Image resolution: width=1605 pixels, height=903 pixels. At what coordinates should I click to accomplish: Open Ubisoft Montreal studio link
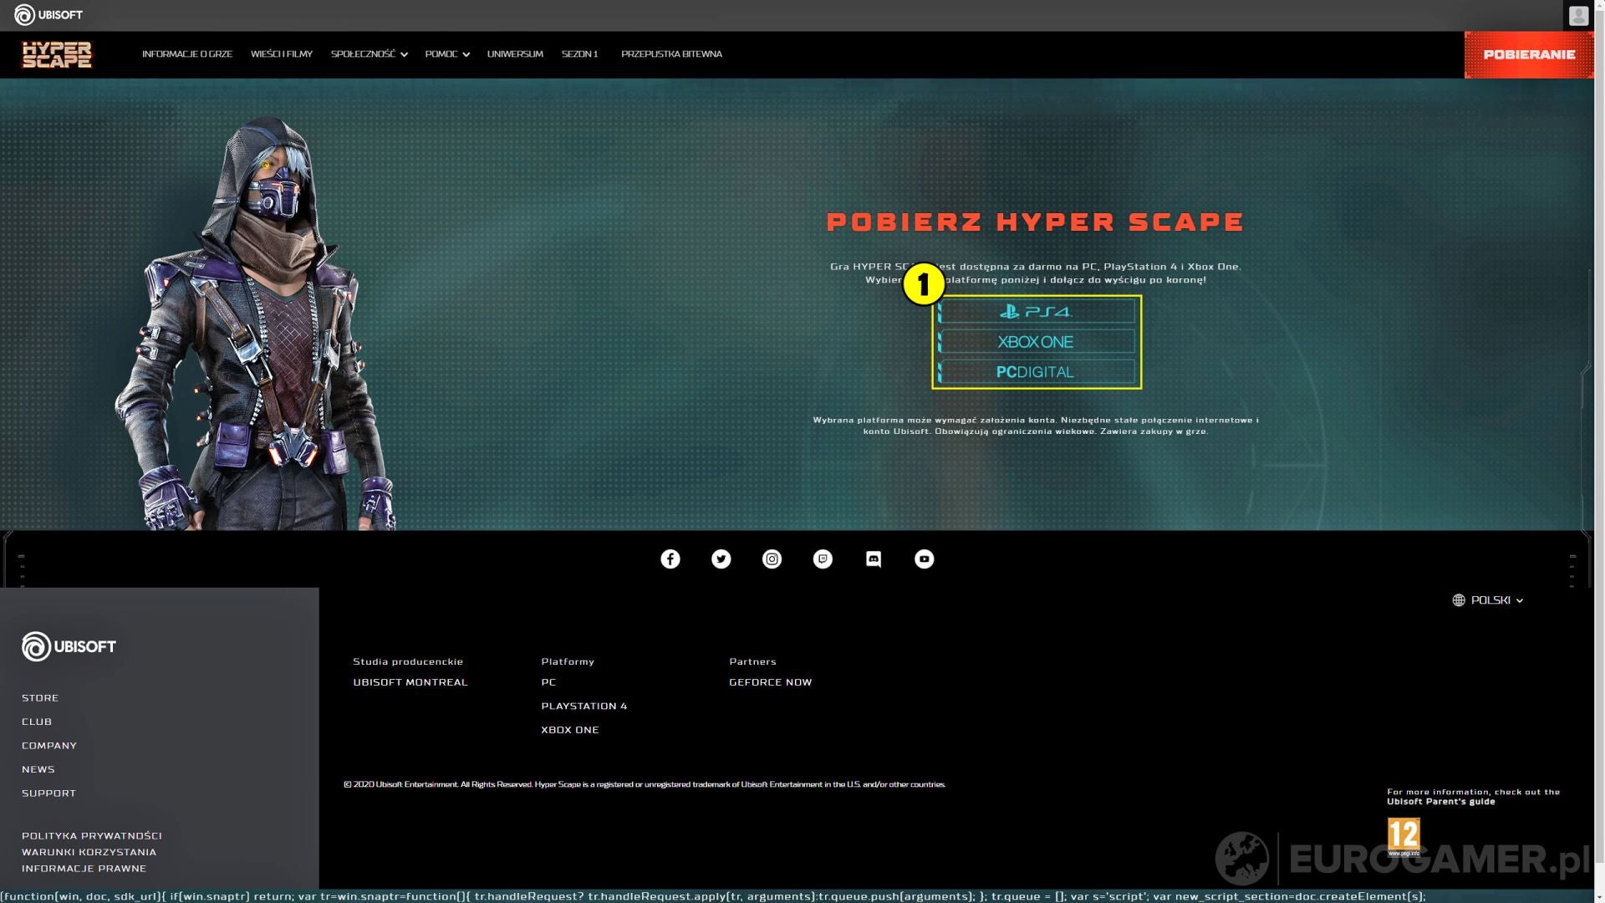tap(410, 682)
